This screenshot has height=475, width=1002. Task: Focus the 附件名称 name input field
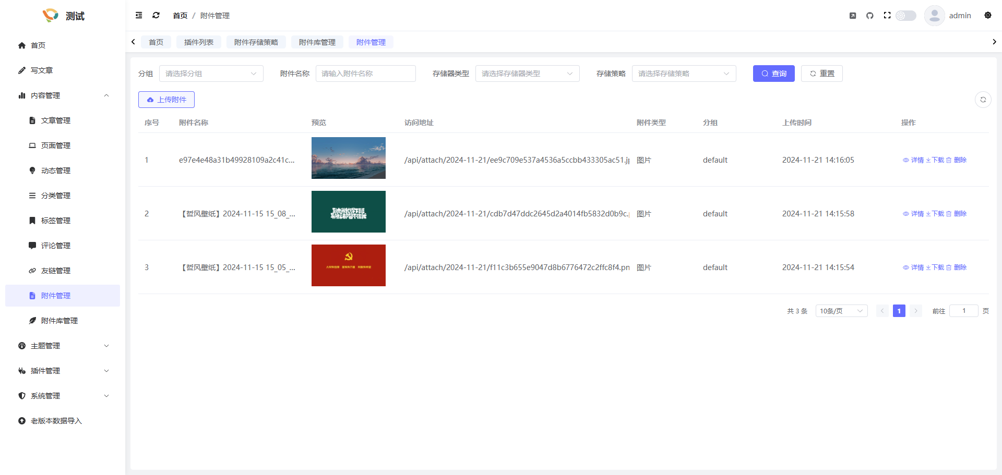pos(365,74)
